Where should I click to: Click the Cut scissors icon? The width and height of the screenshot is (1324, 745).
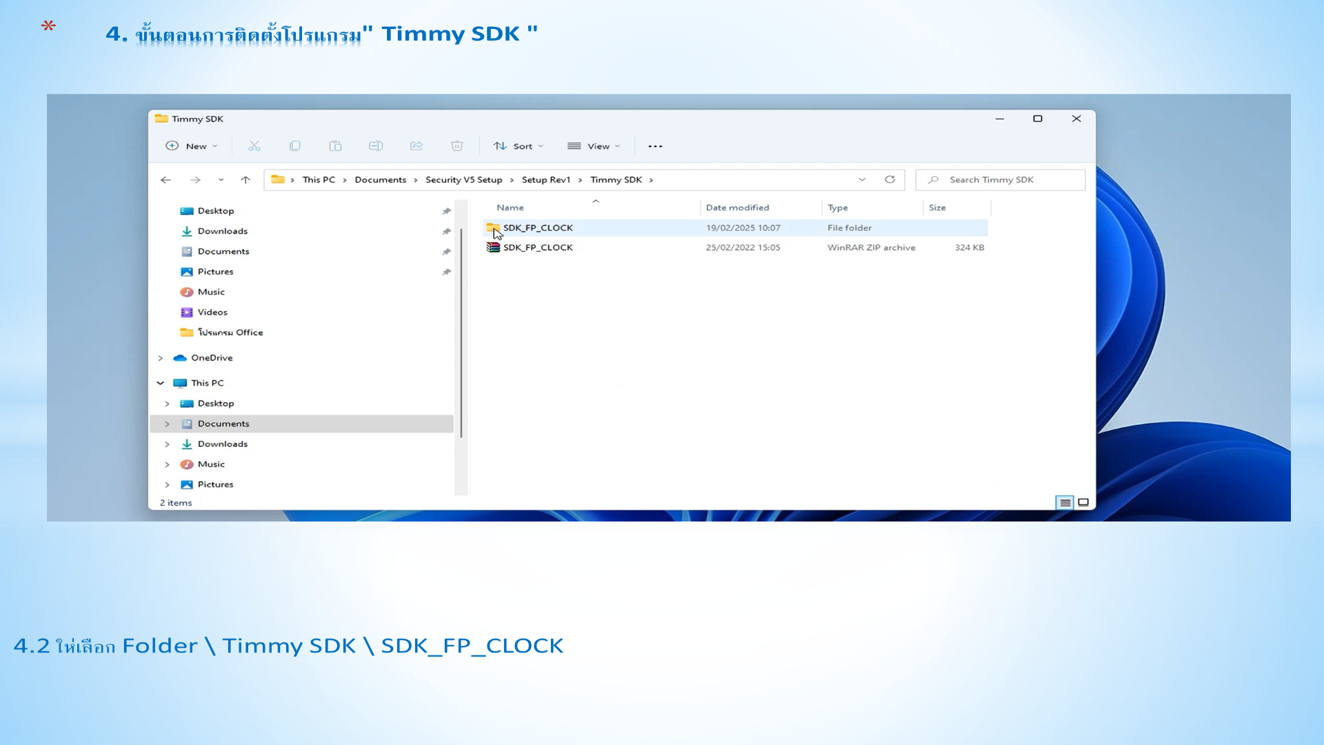(x=254, y=146)
